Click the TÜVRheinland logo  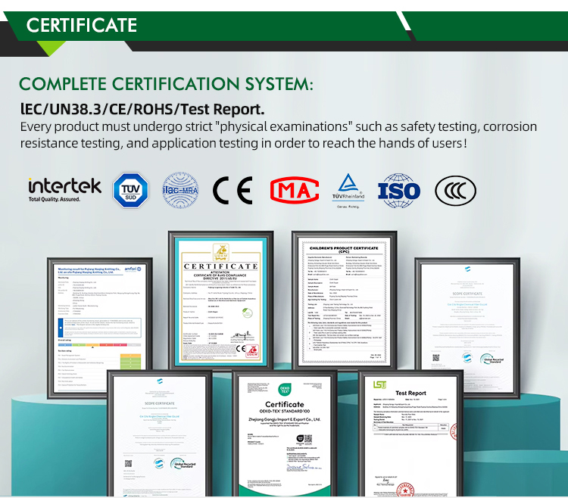coord(348,191)
